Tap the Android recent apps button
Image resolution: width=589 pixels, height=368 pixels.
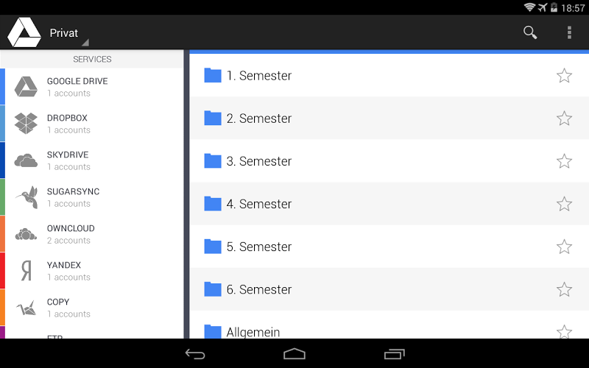(394, 354)
